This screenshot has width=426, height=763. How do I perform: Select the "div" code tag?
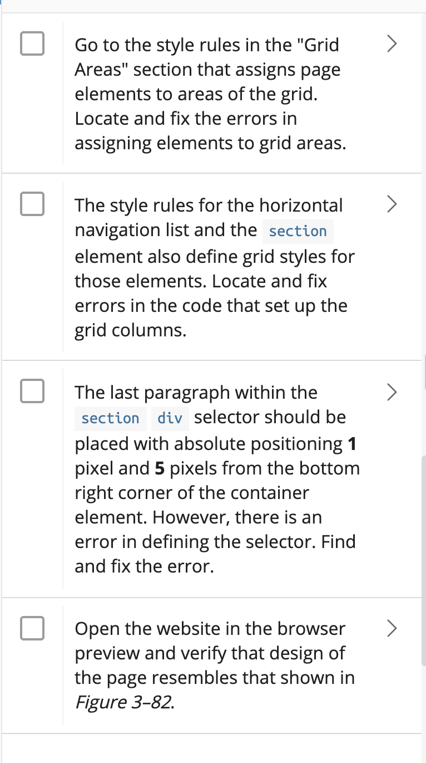pos(170,417)
